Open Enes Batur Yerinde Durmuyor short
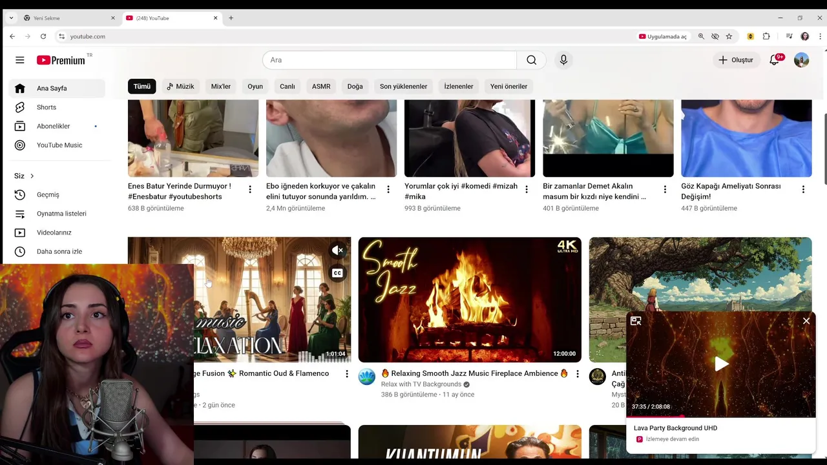Image resolution: width=827 pixels, height=465 pixels. (x=179, y=191)
